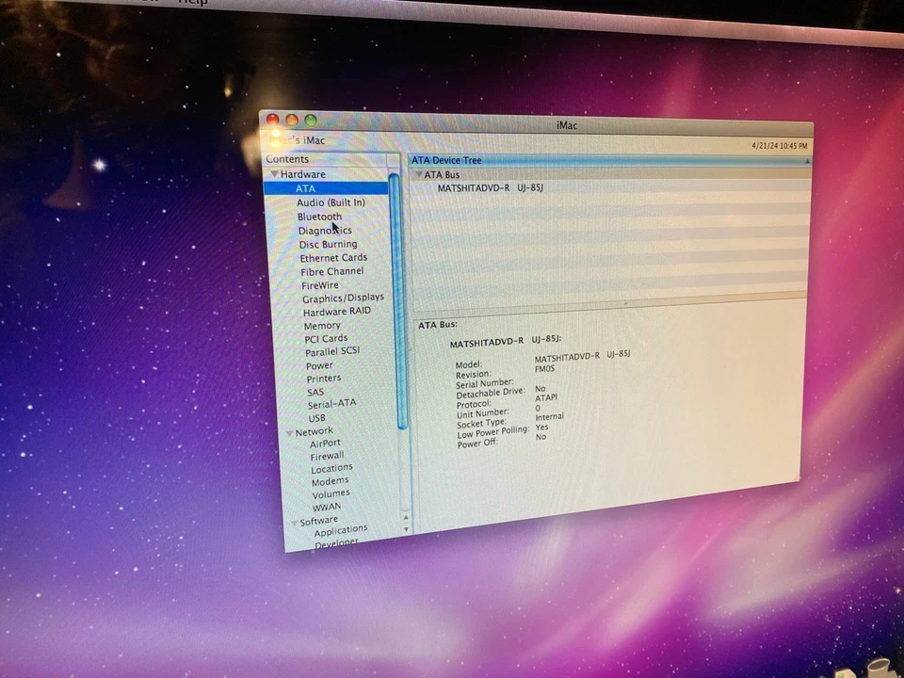Select Serial-ATA under Hardware
The width and height of the screenshot is (904, 678).
pos(331,403)
